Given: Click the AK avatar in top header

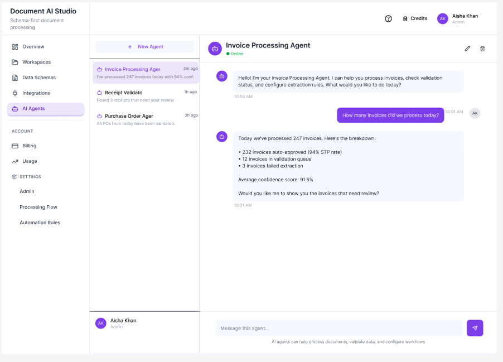Looking at the screenshot, I should tap(442, 18).
